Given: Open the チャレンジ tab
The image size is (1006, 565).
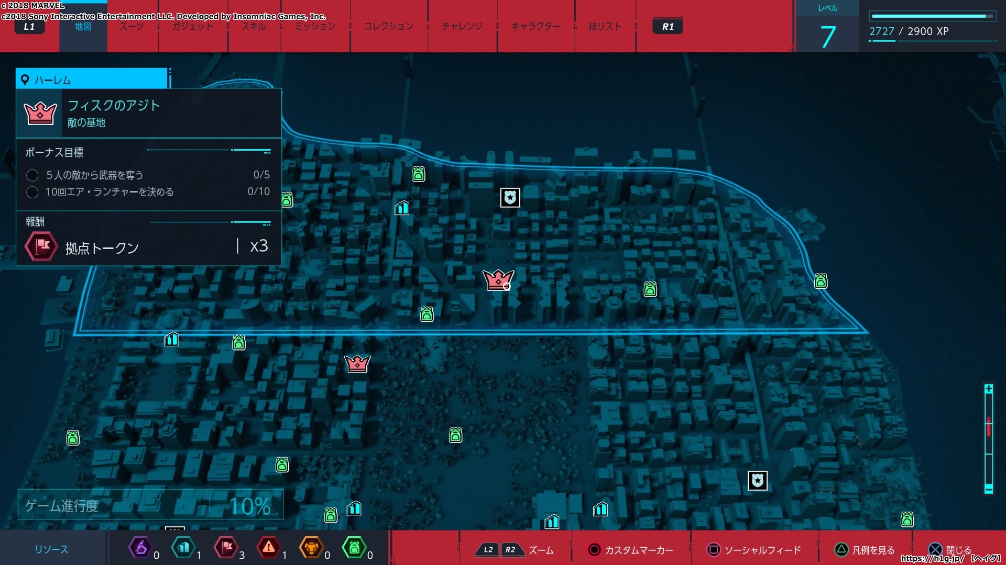Looking at the screenshot, I should point(462,26).
